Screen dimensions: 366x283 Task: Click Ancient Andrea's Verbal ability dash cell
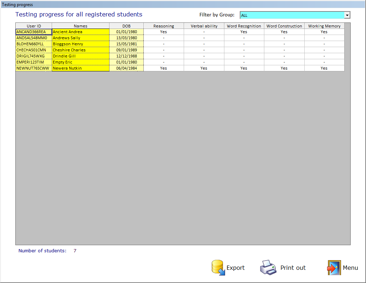pyautogui.click(x=204, y=32)
